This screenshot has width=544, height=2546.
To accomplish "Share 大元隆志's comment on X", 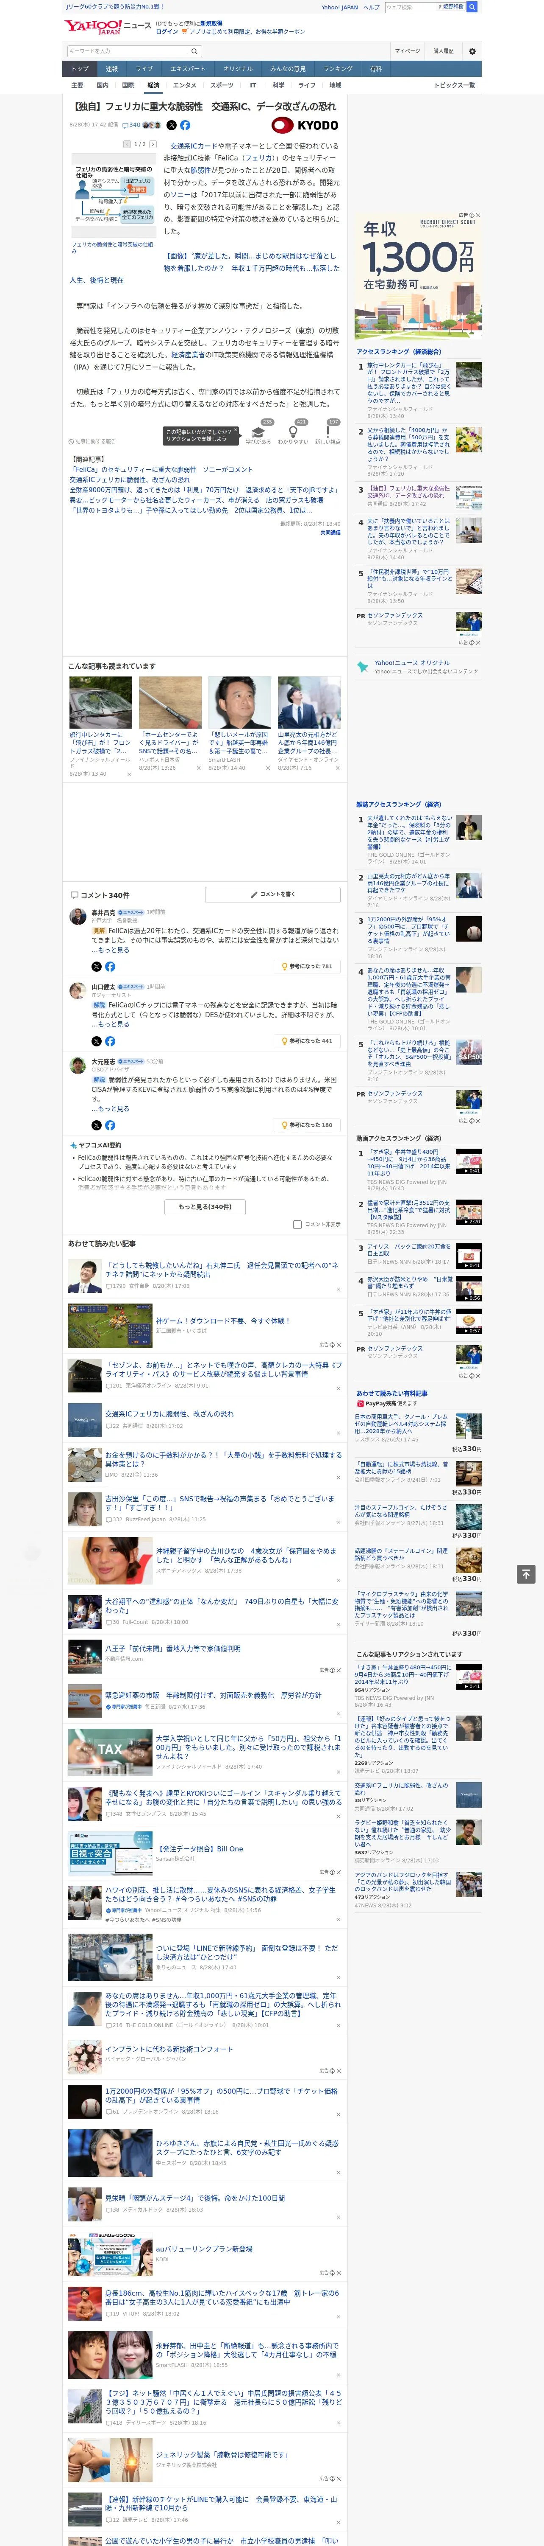I will [96, 1125].
